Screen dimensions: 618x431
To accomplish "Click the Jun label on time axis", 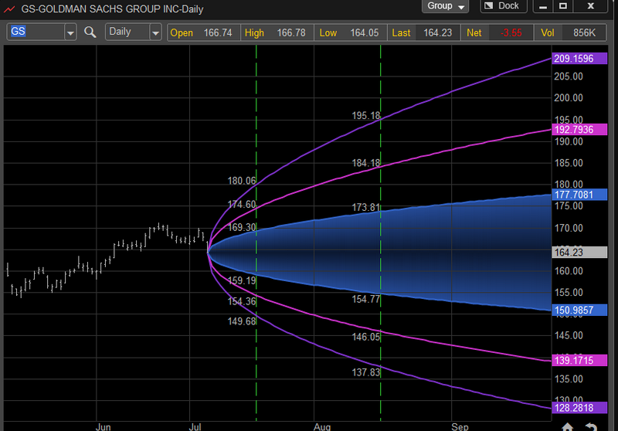I will pos(104,427).
